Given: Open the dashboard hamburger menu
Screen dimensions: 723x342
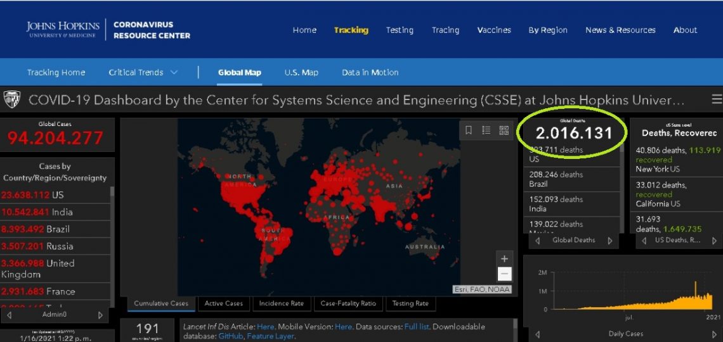Looking at the screenshot, I should pyautogui.click(x=717, y=99).
